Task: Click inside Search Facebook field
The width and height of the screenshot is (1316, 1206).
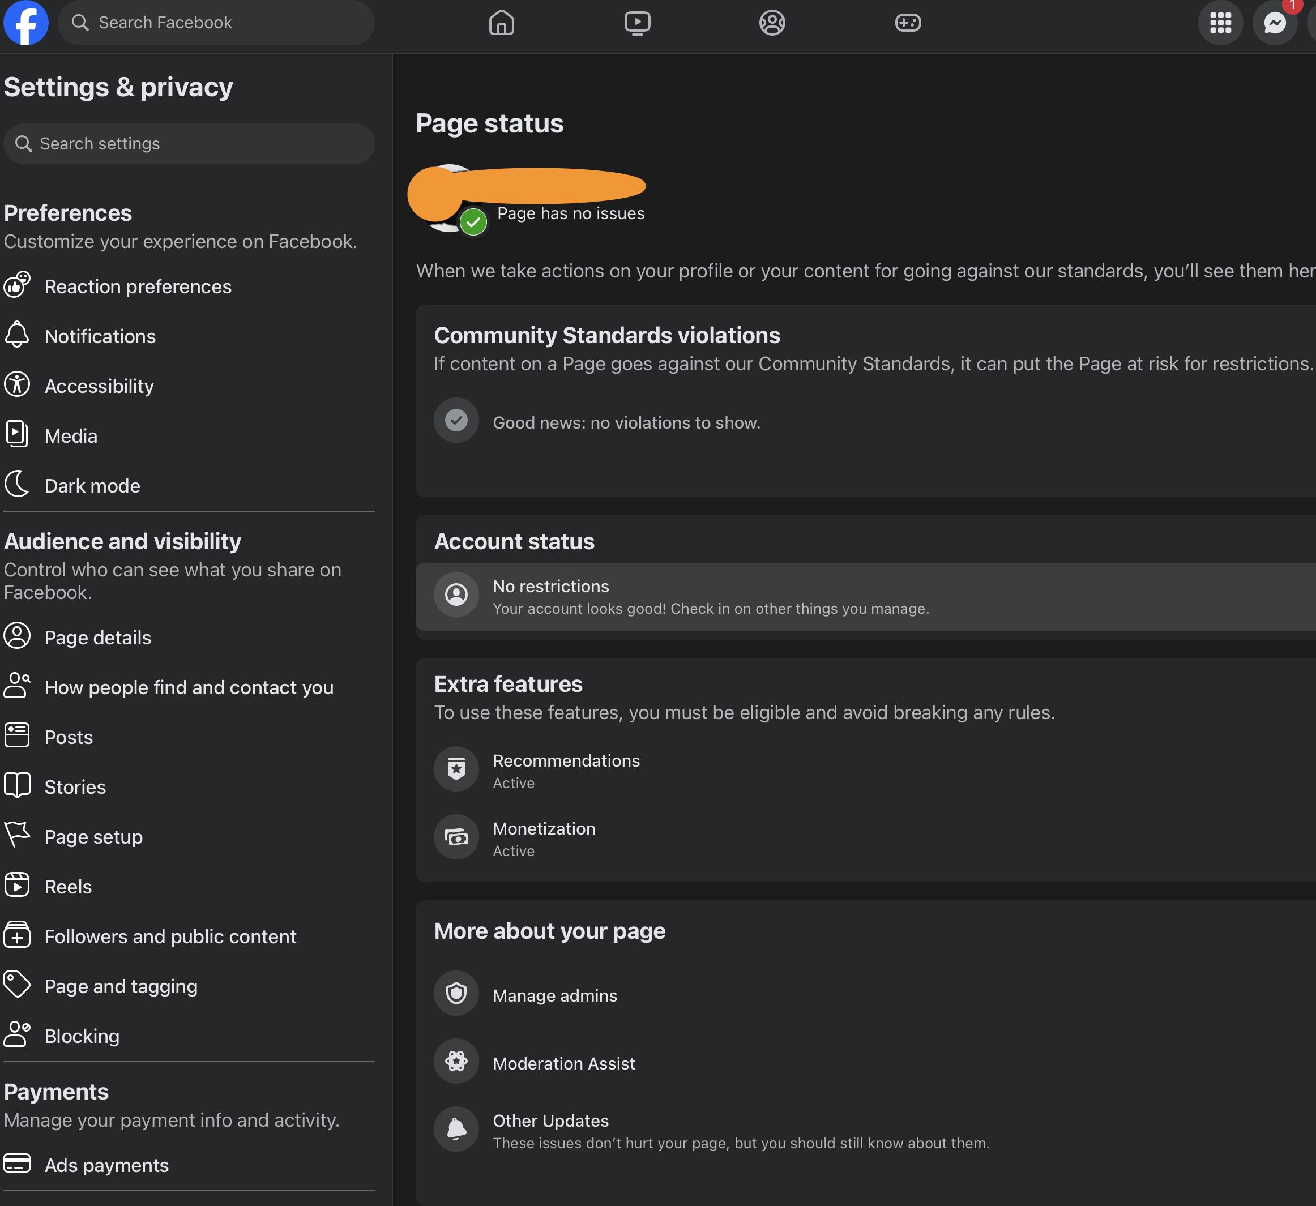Action: [222, 23]
